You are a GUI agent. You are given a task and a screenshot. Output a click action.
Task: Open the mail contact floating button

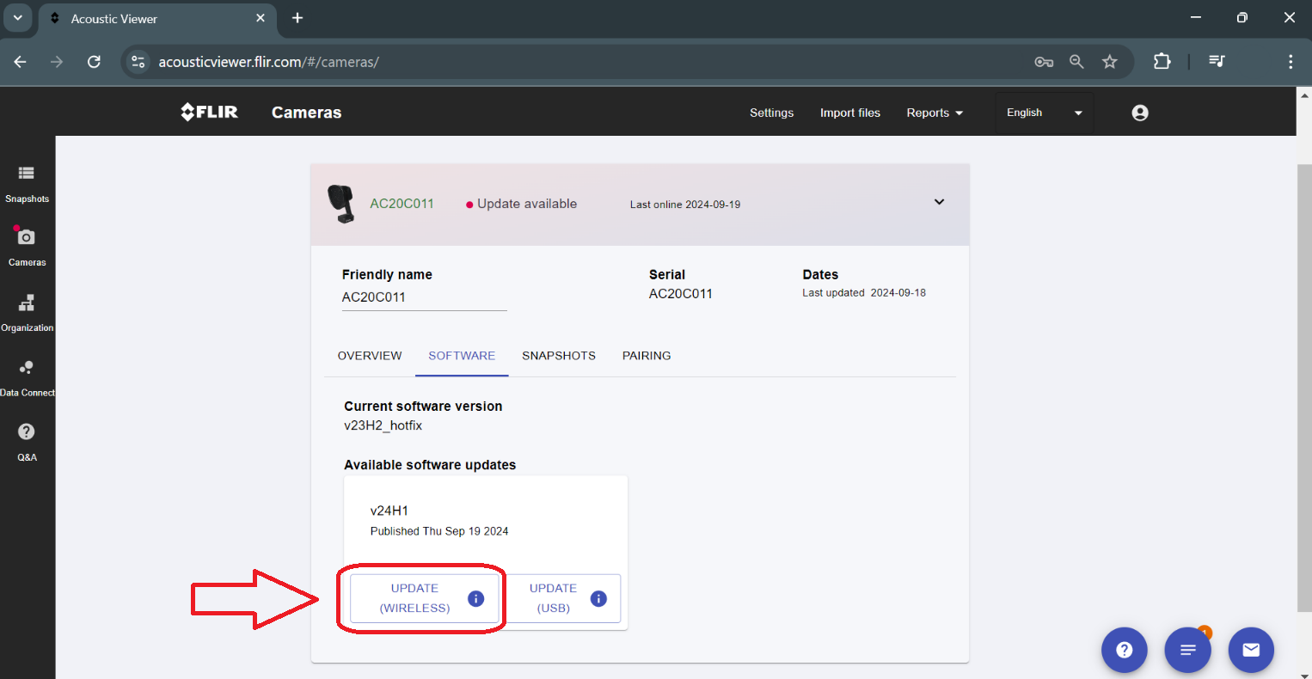click(x=1250, y=650)
